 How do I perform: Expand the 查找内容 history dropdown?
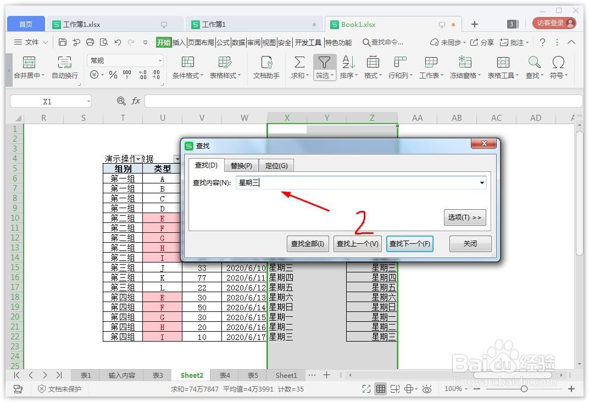click(482, 183)
